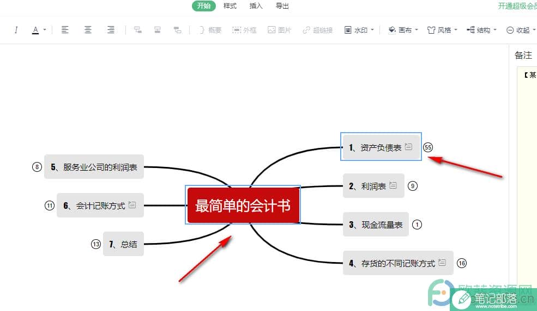Viewport: 537px width, 311px height.
Task: Expand the font color dropdown arrow
Action: [x=45, y=30]
